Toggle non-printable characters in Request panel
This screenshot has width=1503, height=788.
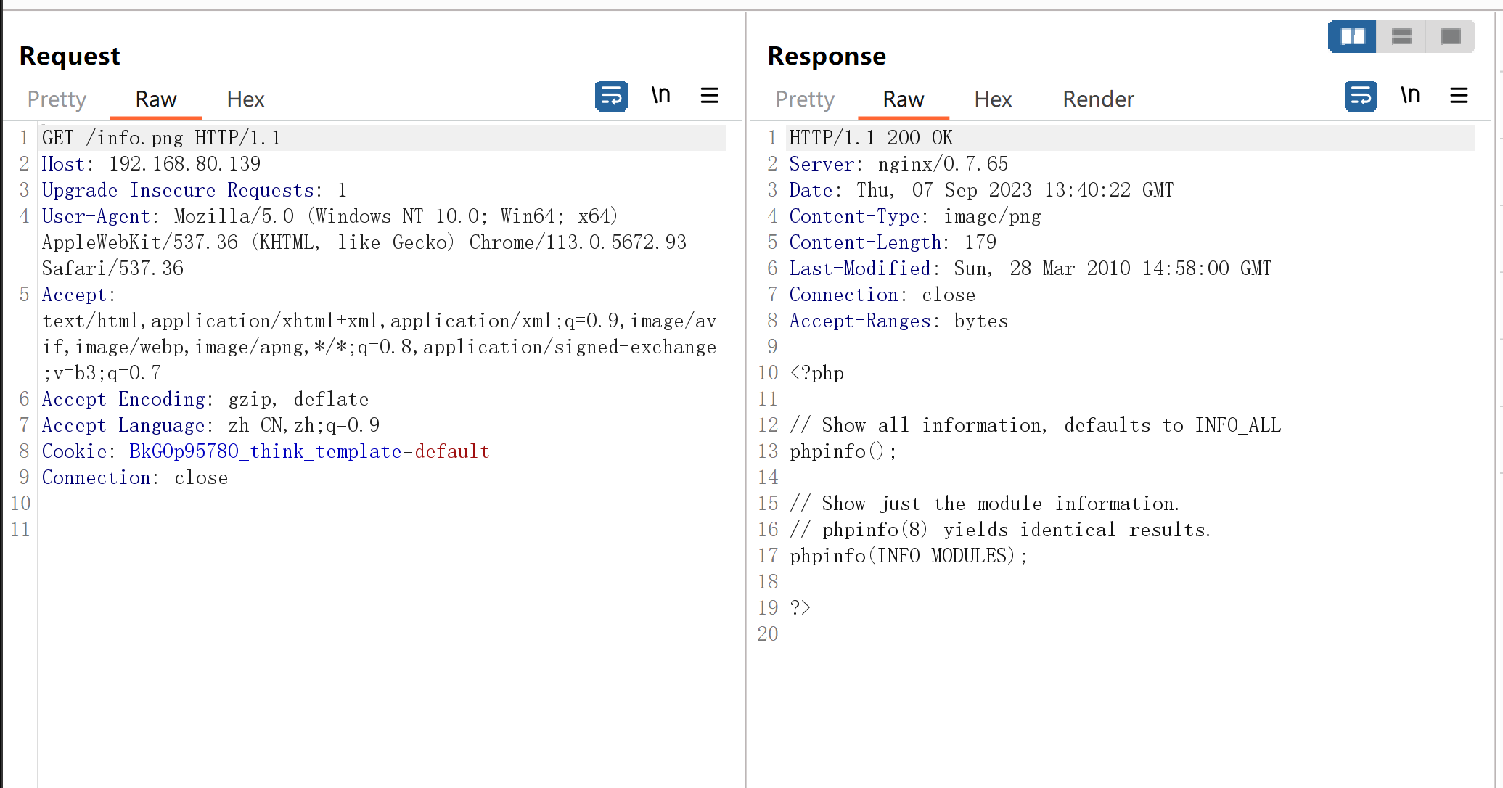pyautogui.click(x=660, y=96)
